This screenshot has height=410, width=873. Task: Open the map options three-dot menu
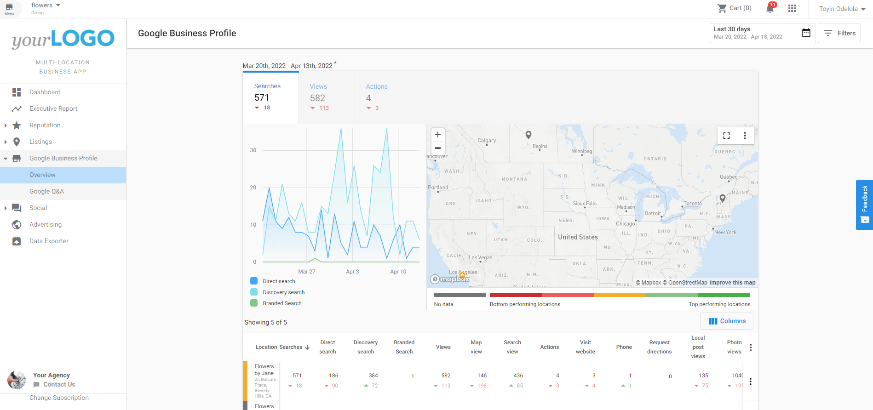pos(745,136)
